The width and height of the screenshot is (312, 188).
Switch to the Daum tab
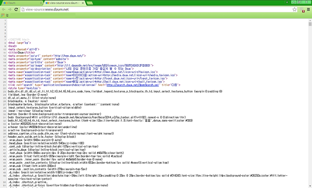(x=22, y=3)
